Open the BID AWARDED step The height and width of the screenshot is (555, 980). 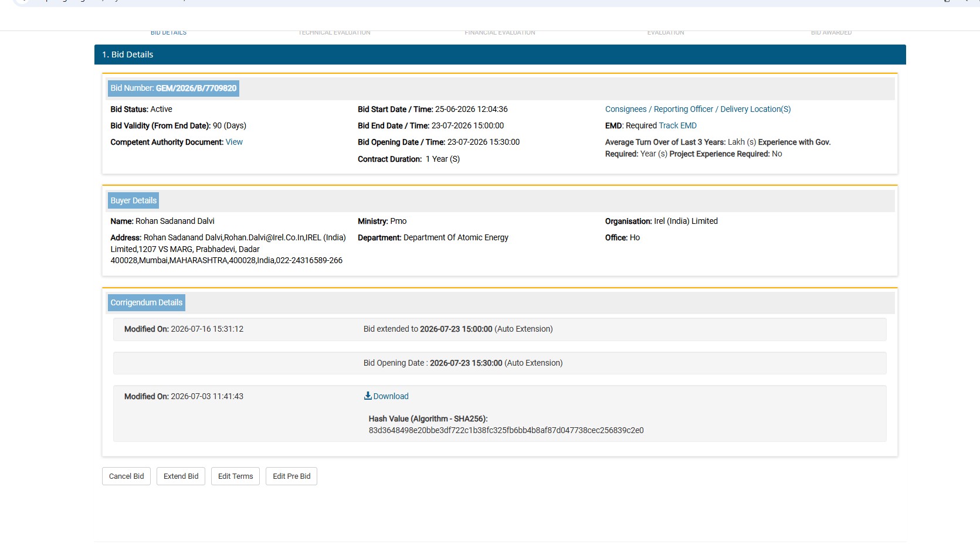click(831, 32)
